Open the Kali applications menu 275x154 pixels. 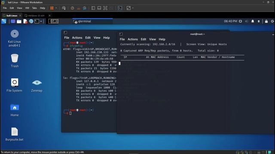[4, 21]
